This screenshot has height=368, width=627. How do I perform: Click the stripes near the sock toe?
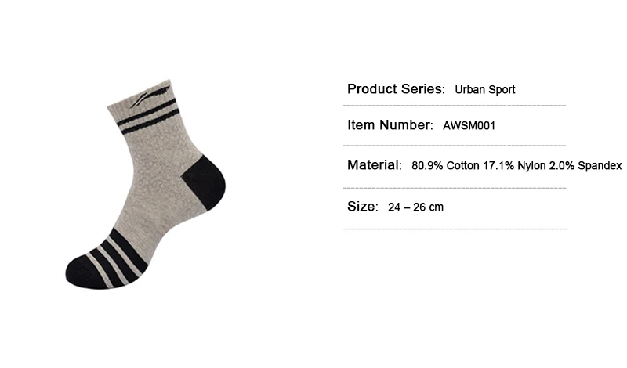116,258
